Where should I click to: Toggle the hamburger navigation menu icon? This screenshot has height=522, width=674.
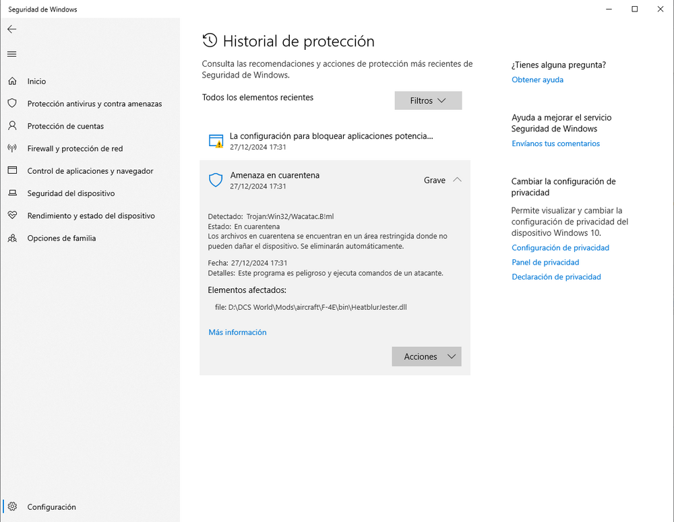12,54
